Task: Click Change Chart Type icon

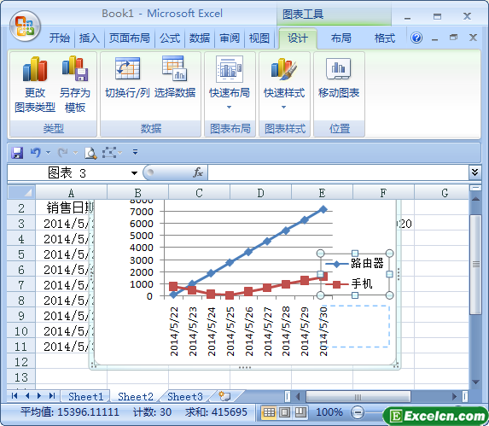Action: [x=35, y=85]
